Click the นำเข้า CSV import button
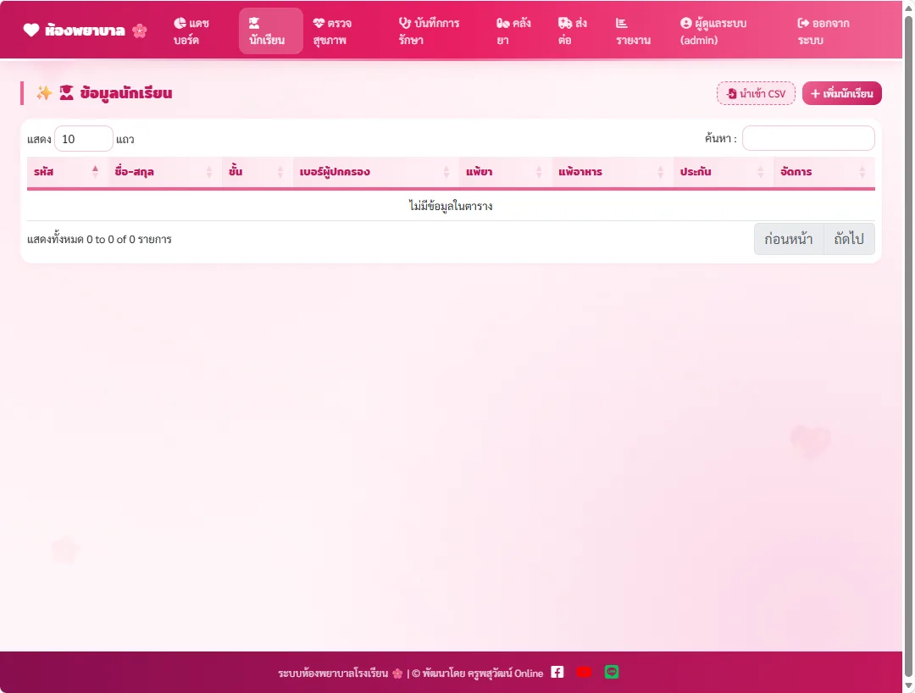Image resolution: width=915 pixels, height=693 pixels. pyautogui.click(x=756, y=93)
